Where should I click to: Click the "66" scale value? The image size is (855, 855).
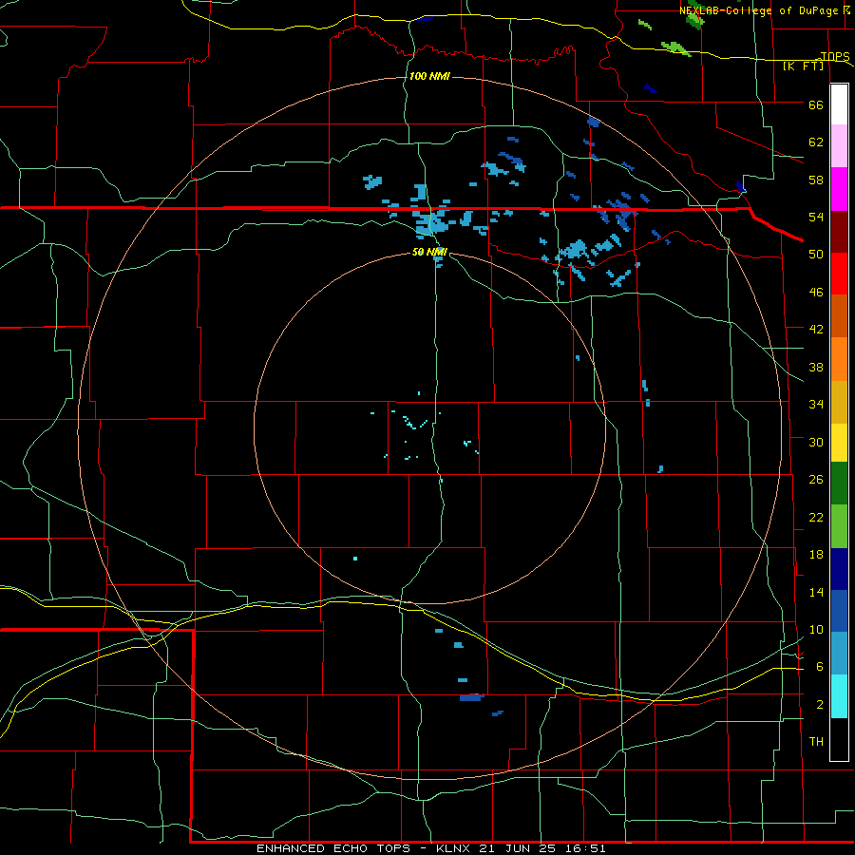point(816,105)
